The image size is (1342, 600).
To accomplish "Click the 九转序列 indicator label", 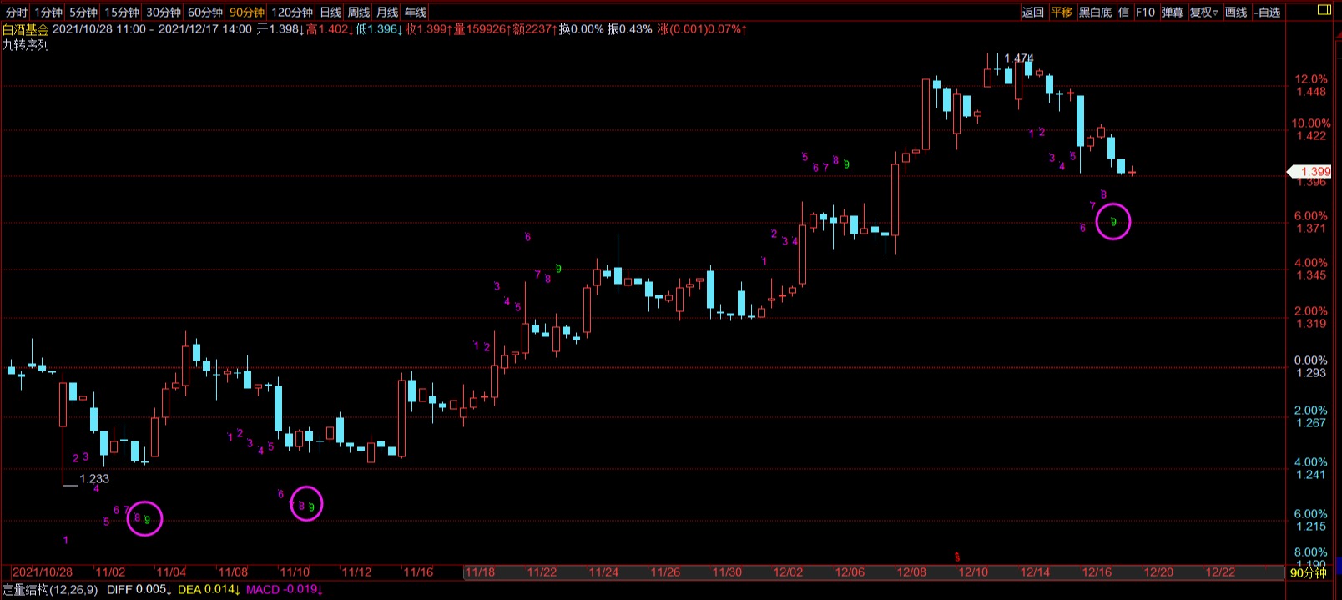I will coord(25,45).
